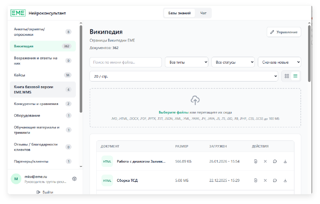Select the "Базы знаний" tab

coord(179,13)
